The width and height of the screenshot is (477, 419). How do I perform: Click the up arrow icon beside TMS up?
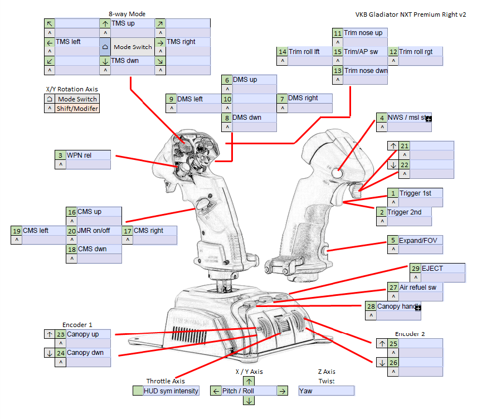click(x=105, y=23)
